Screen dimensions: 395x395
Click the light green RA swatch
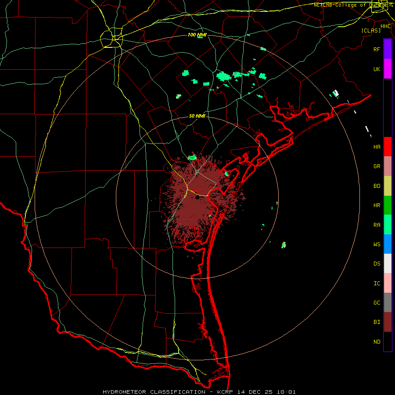388,225
